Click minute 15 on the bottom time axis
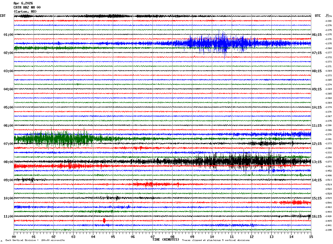 pos(311,237)
